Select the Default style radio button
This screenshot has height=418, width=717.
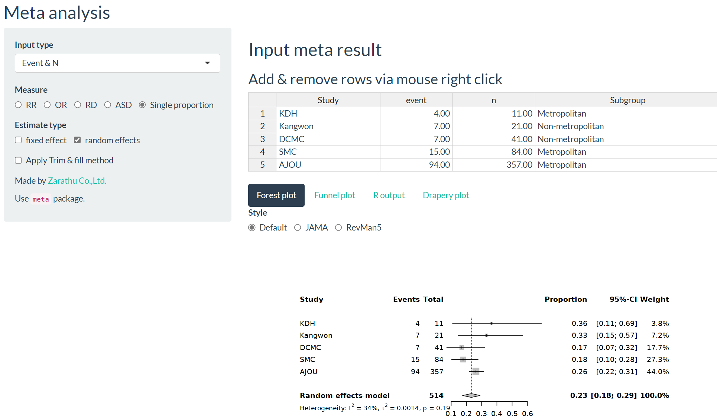[252, 228]
